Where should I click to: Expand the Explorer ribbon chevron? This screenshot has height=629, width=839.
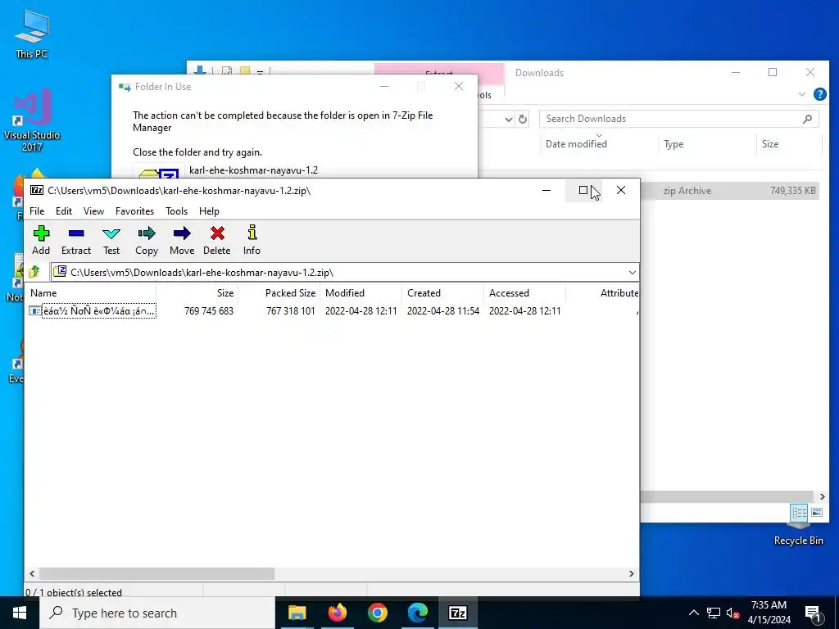[x=801, y=94]
